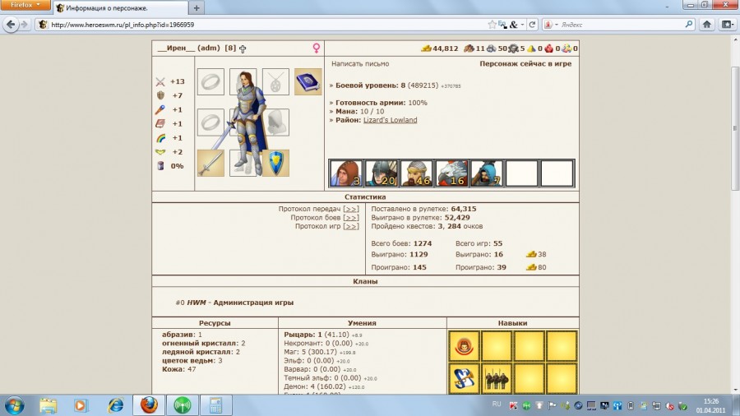Open the blue spellbook inventory slot

pos(308,81)
